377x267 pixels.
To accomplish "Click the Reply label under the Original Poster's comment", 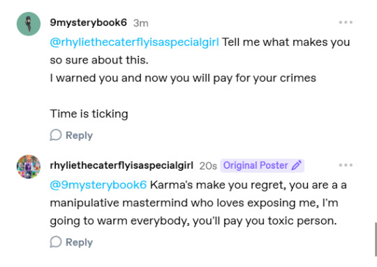I will tap(79, 243).
